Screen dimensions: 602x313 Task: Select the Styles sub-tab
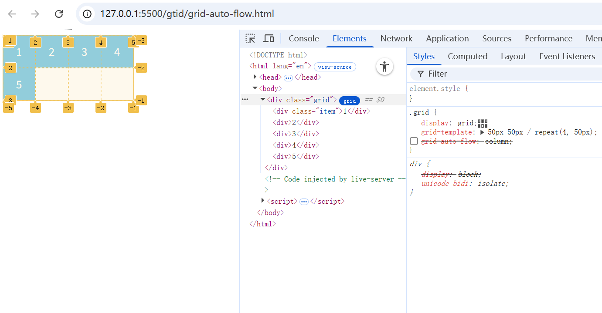(x=424, y=56)
